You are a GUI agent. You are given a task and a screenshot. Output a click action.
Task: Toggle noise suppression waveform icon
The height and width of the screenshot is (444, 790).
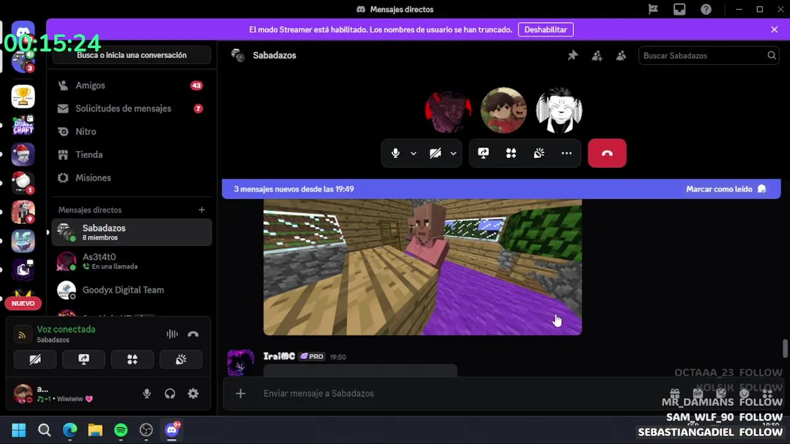click(172, 334)
